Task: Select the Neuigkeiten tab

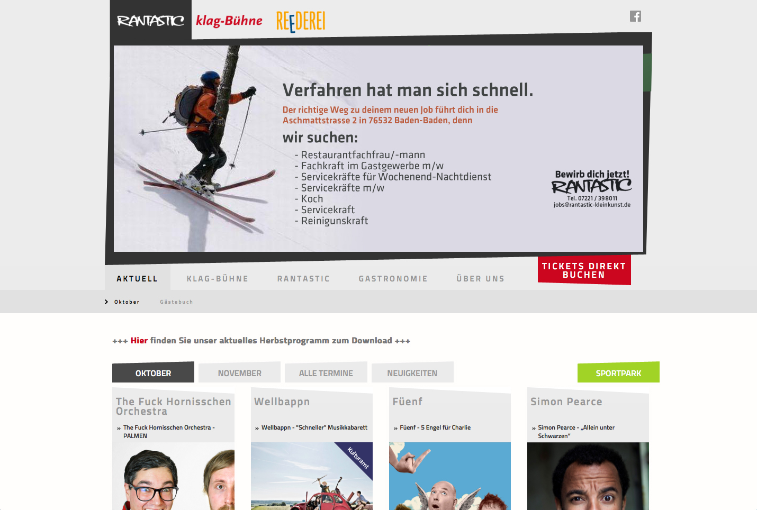Action: coord(412,372)
